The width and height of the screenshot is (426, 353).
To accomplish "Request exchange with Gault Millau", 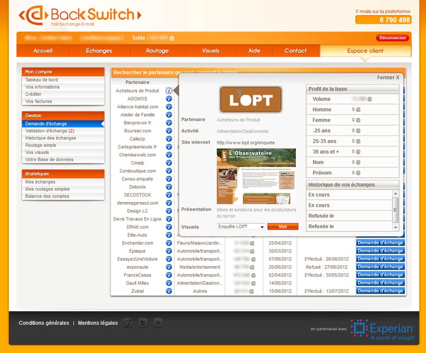I will [380, 282].
